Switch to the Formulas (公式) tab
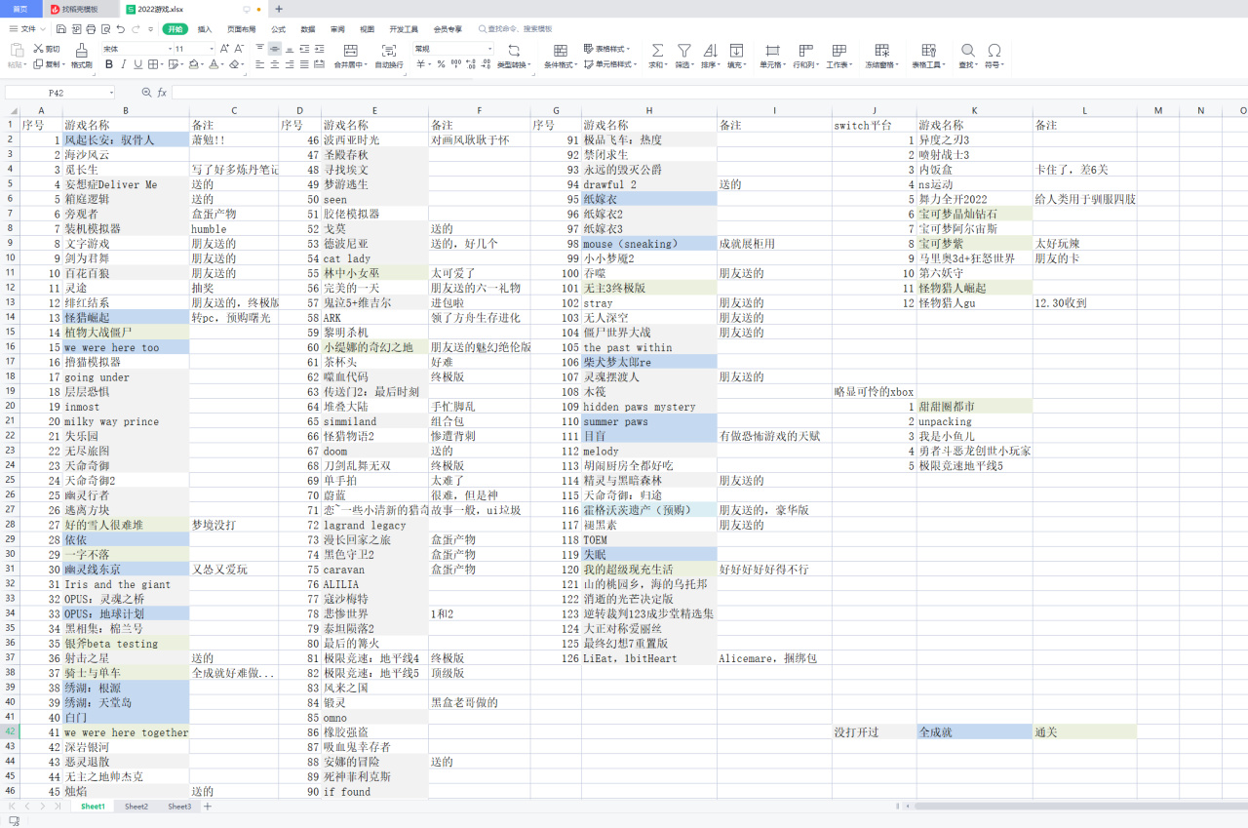 [x=278, y=29]
